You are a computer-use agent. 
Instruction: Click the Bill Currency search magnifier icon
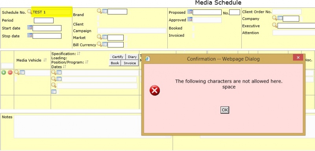coord(100,44)
